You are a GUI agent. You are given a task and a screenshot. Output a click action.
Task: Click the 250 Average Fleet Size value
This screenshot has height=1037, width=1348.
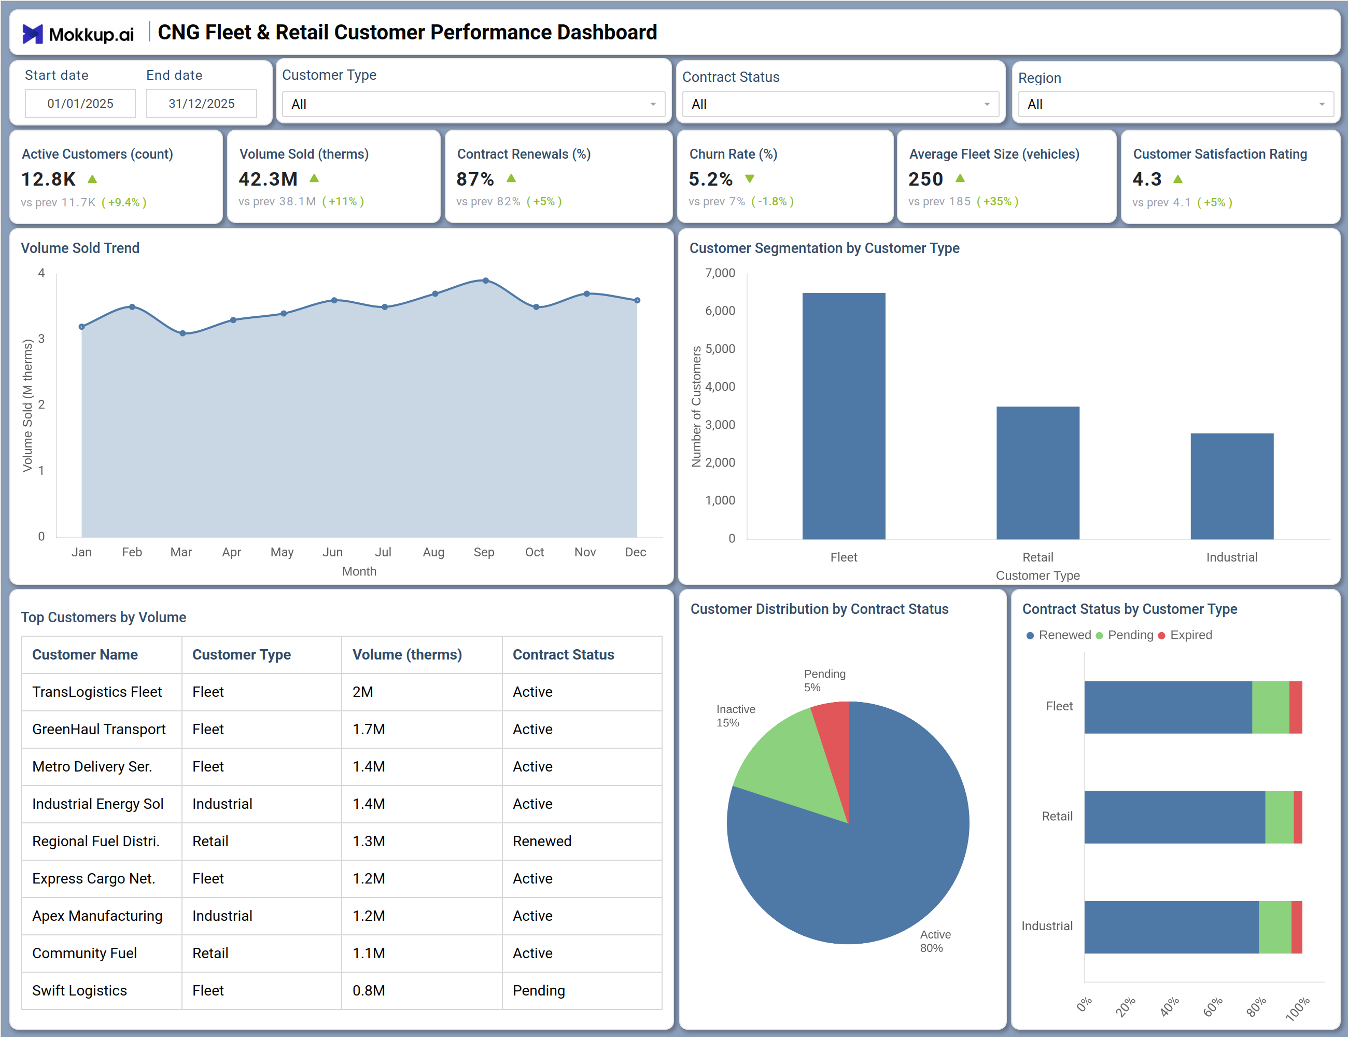coord(926,179)
